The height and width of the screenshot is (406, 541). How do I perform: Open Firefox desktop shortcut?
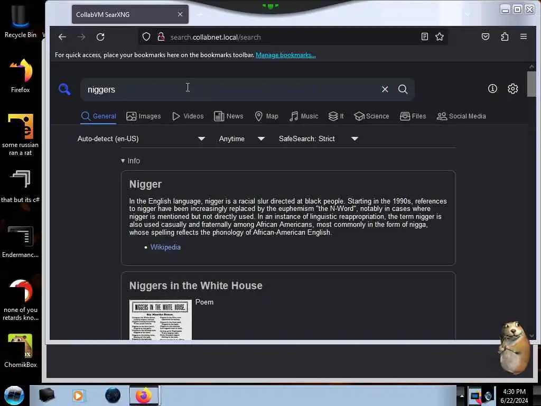pos(21,75)
